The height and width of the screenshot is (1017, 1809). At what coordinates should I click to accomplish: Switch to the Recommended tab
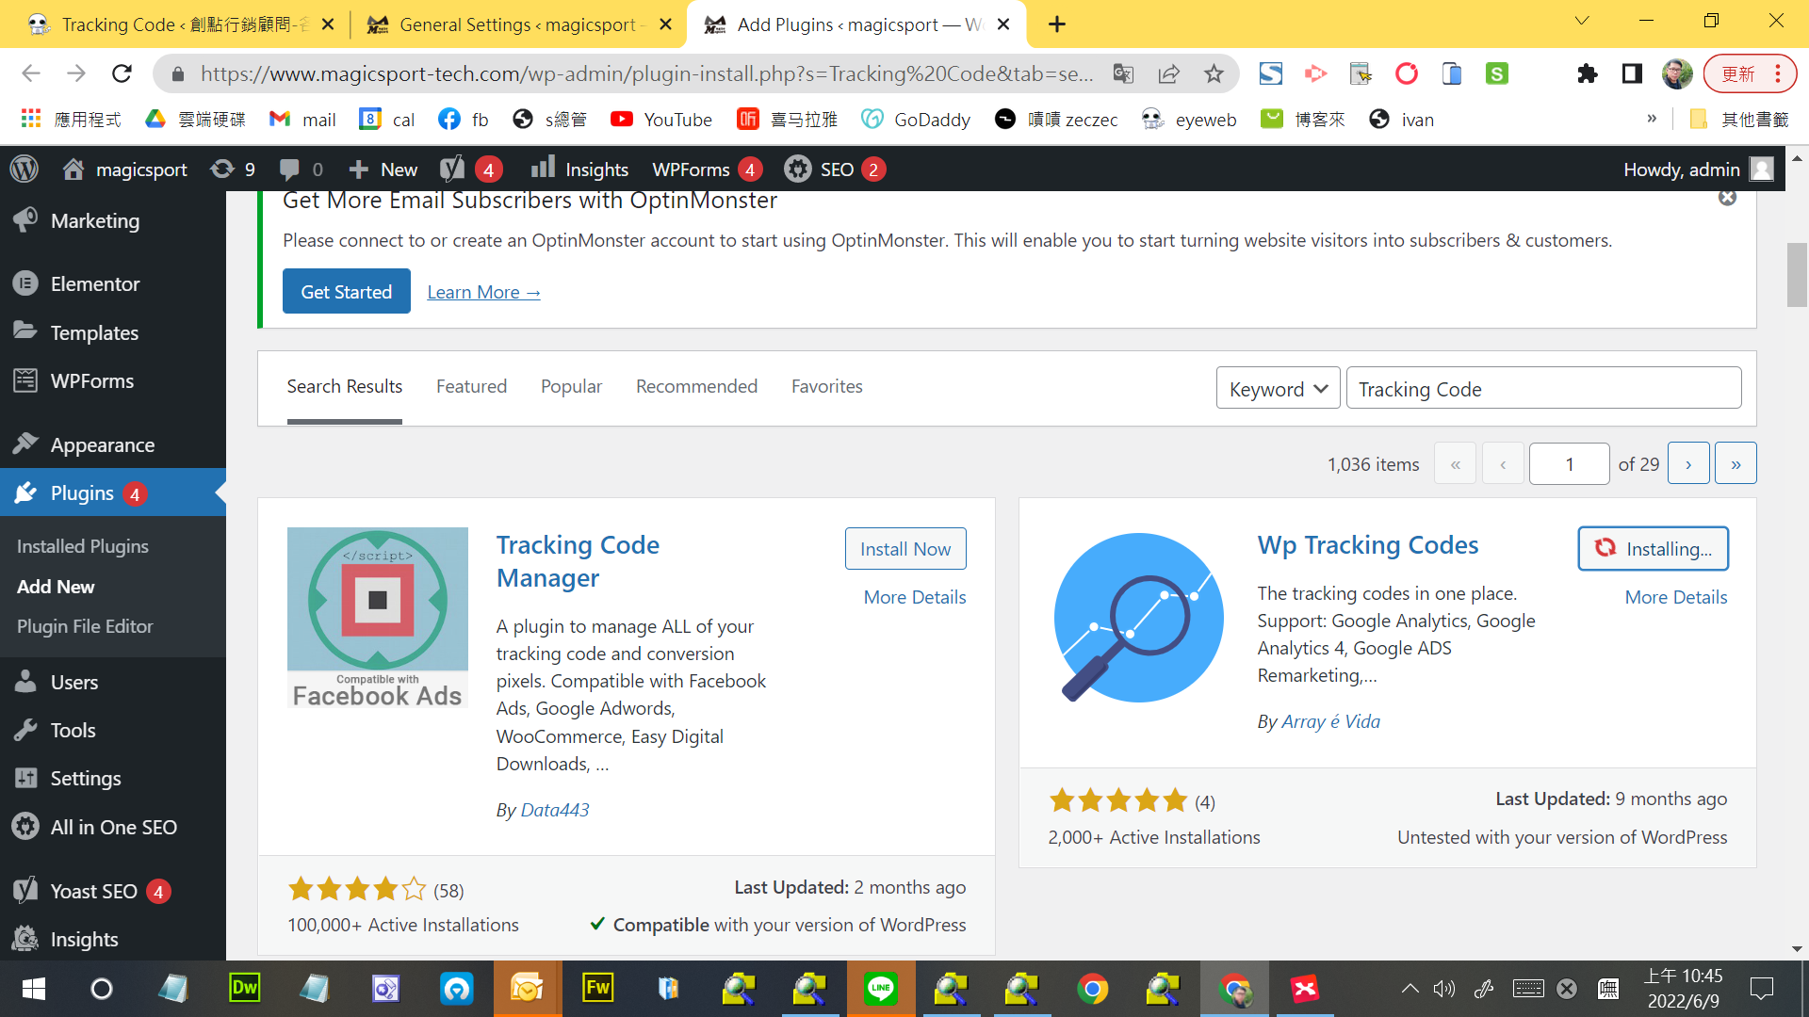(696, 386)
